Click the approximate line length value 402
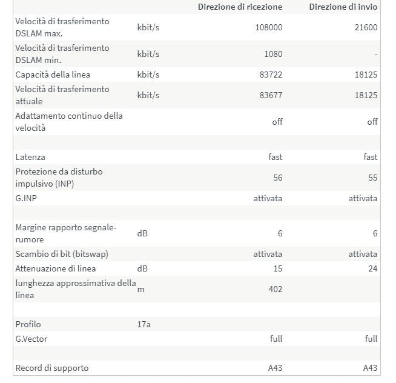 (275, 289)
